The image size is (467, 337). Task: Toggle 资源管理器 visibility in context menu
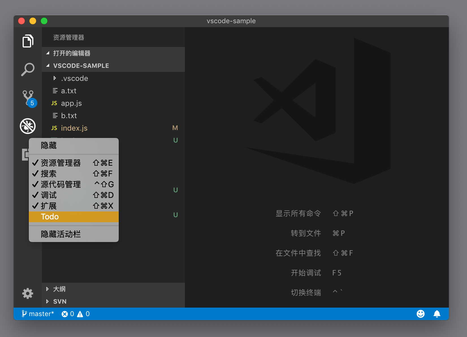tap(74, 163)
